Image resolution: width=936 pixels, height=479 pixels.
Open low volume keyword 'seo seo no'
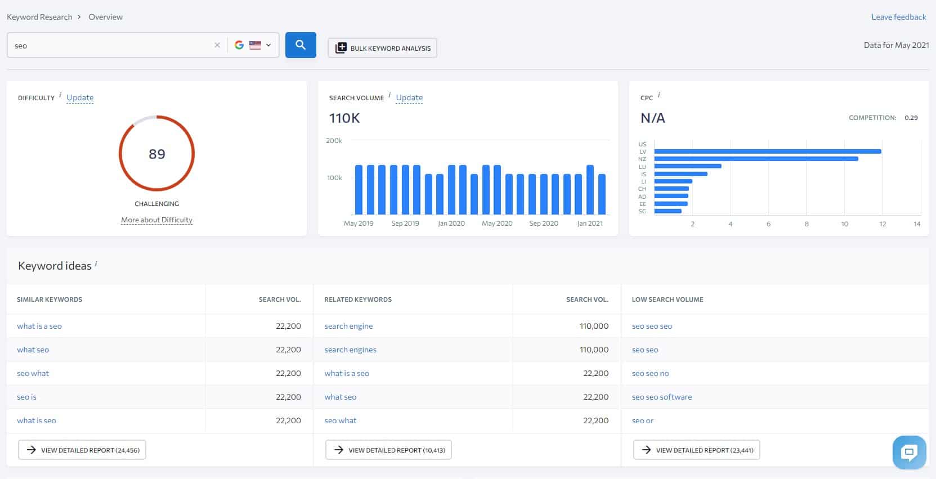click(x=650, y=373)
